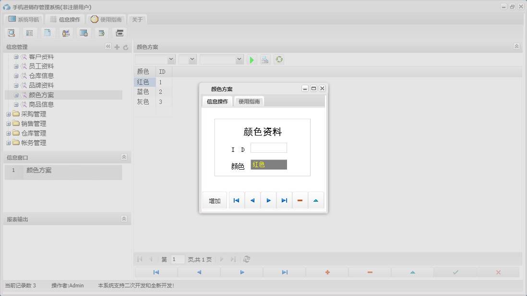Select the employee/person icon in the toolbar
The image size is (527, 296).
66,33
